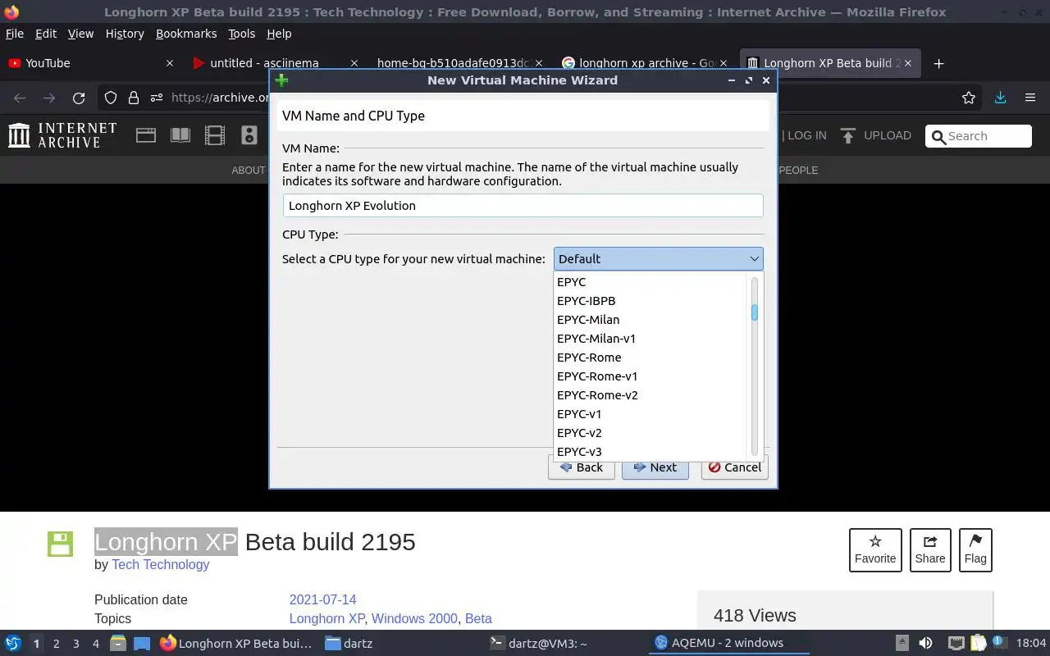This screenshot has height=656, width=1050.
Task: Flag this Longhorn XP item
Action: point(975,550)
